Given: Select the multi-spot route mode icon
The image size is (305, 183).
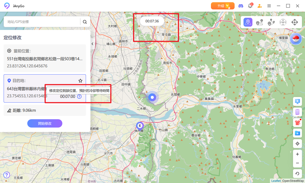Looking at the screenshot, I should (271, 22).
